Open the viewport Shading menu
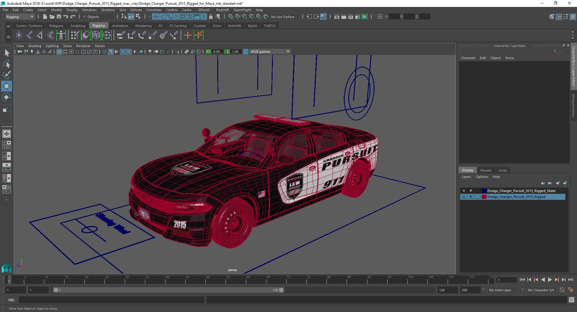The width and height of the screenshot is (577, 312). tap(35, 46)
